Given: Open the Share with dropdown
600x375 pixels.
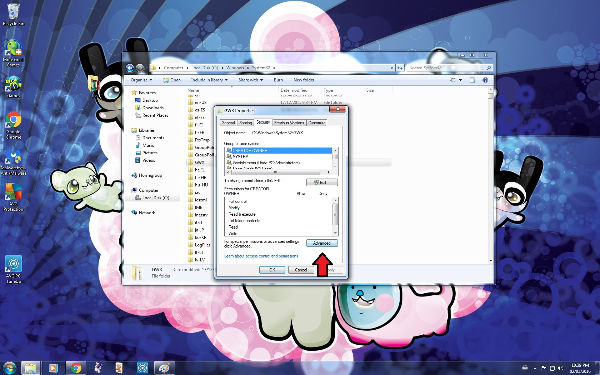Looking at the screenshot, I should coord(251,80).
